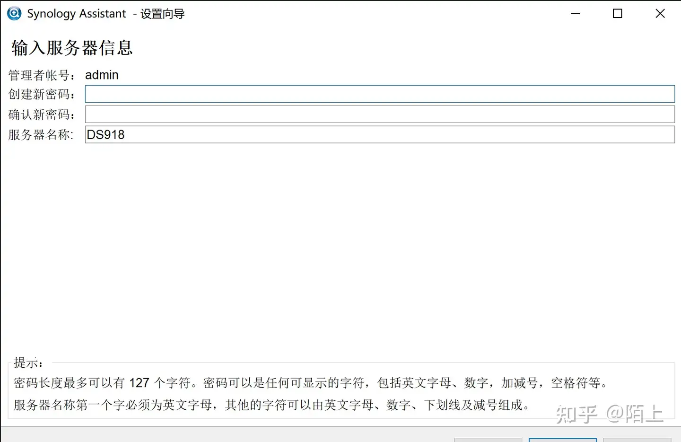The height and width of the screenshot is (442, 681).
Task: Click the 服务器名称 label
Action: coord(41,135)
